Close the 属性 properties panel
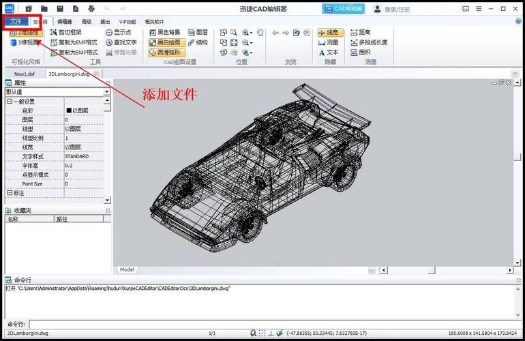The image size is (525, 341). tap(108, 83)
